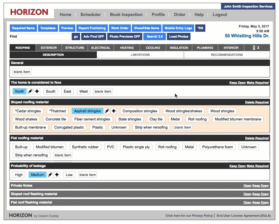
Task: Expand Flat roof flashing material via Open
Action: click(x=247, y=202)
